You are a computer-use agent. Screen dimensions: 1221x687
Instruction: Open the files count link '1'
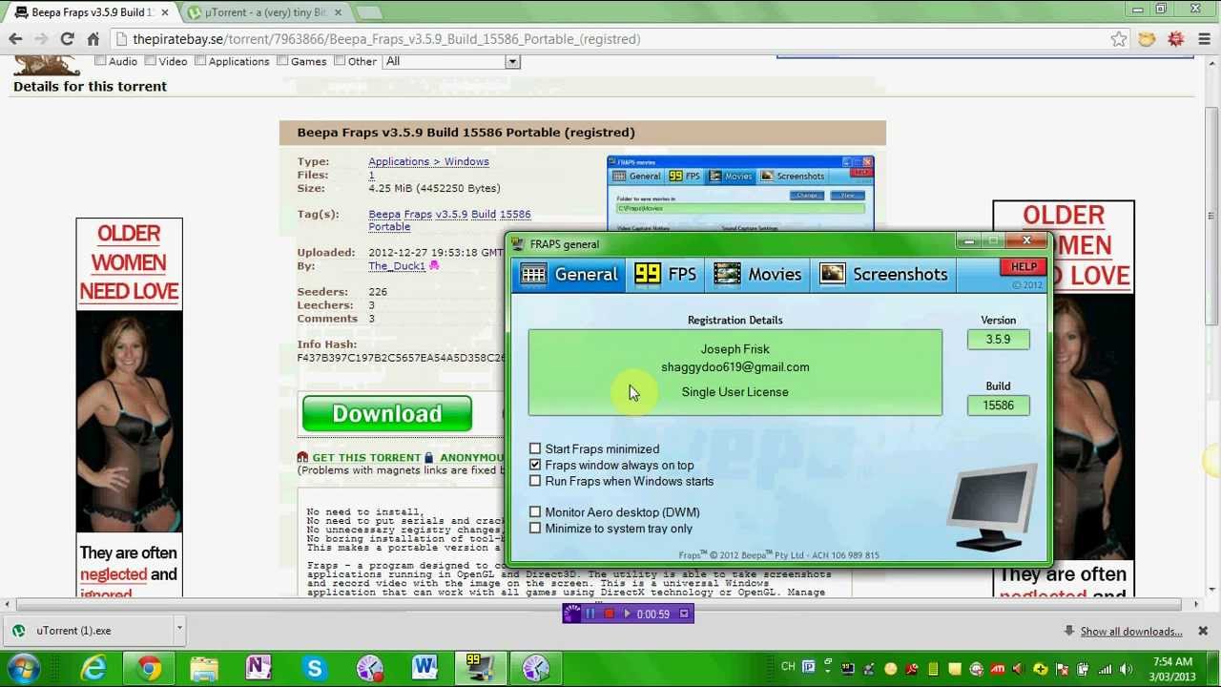(371, 176)
